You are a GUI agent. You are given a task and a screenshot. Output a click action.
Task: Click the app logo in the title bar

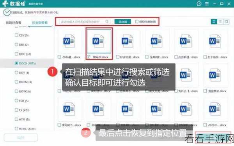[5, 4]
